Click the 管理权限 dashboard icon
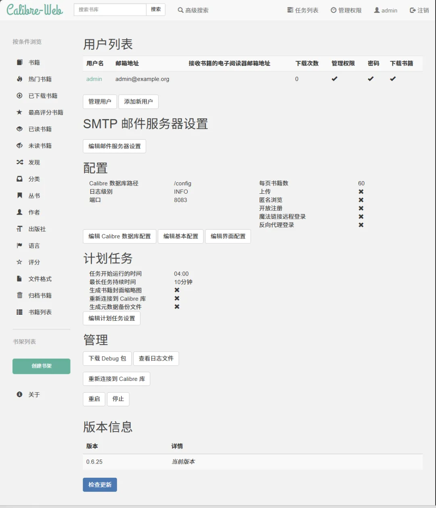This screenshot has height=508, width=436. click(x=333, y=10)
